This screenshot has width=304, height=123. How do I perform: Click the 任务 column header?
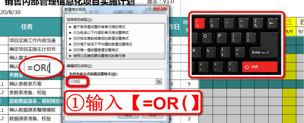coord(27,27)
